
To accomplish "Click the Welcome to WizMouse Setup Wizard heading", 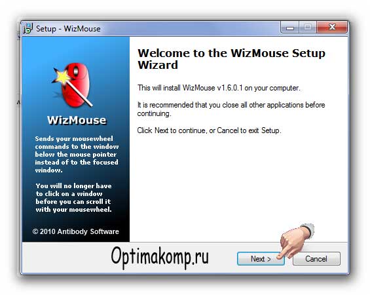I will (231, 59).
